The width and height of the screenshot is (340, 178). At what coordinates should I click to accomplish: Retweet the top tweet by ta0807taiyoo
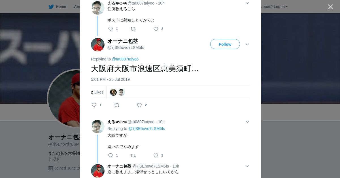click(133, 29)
